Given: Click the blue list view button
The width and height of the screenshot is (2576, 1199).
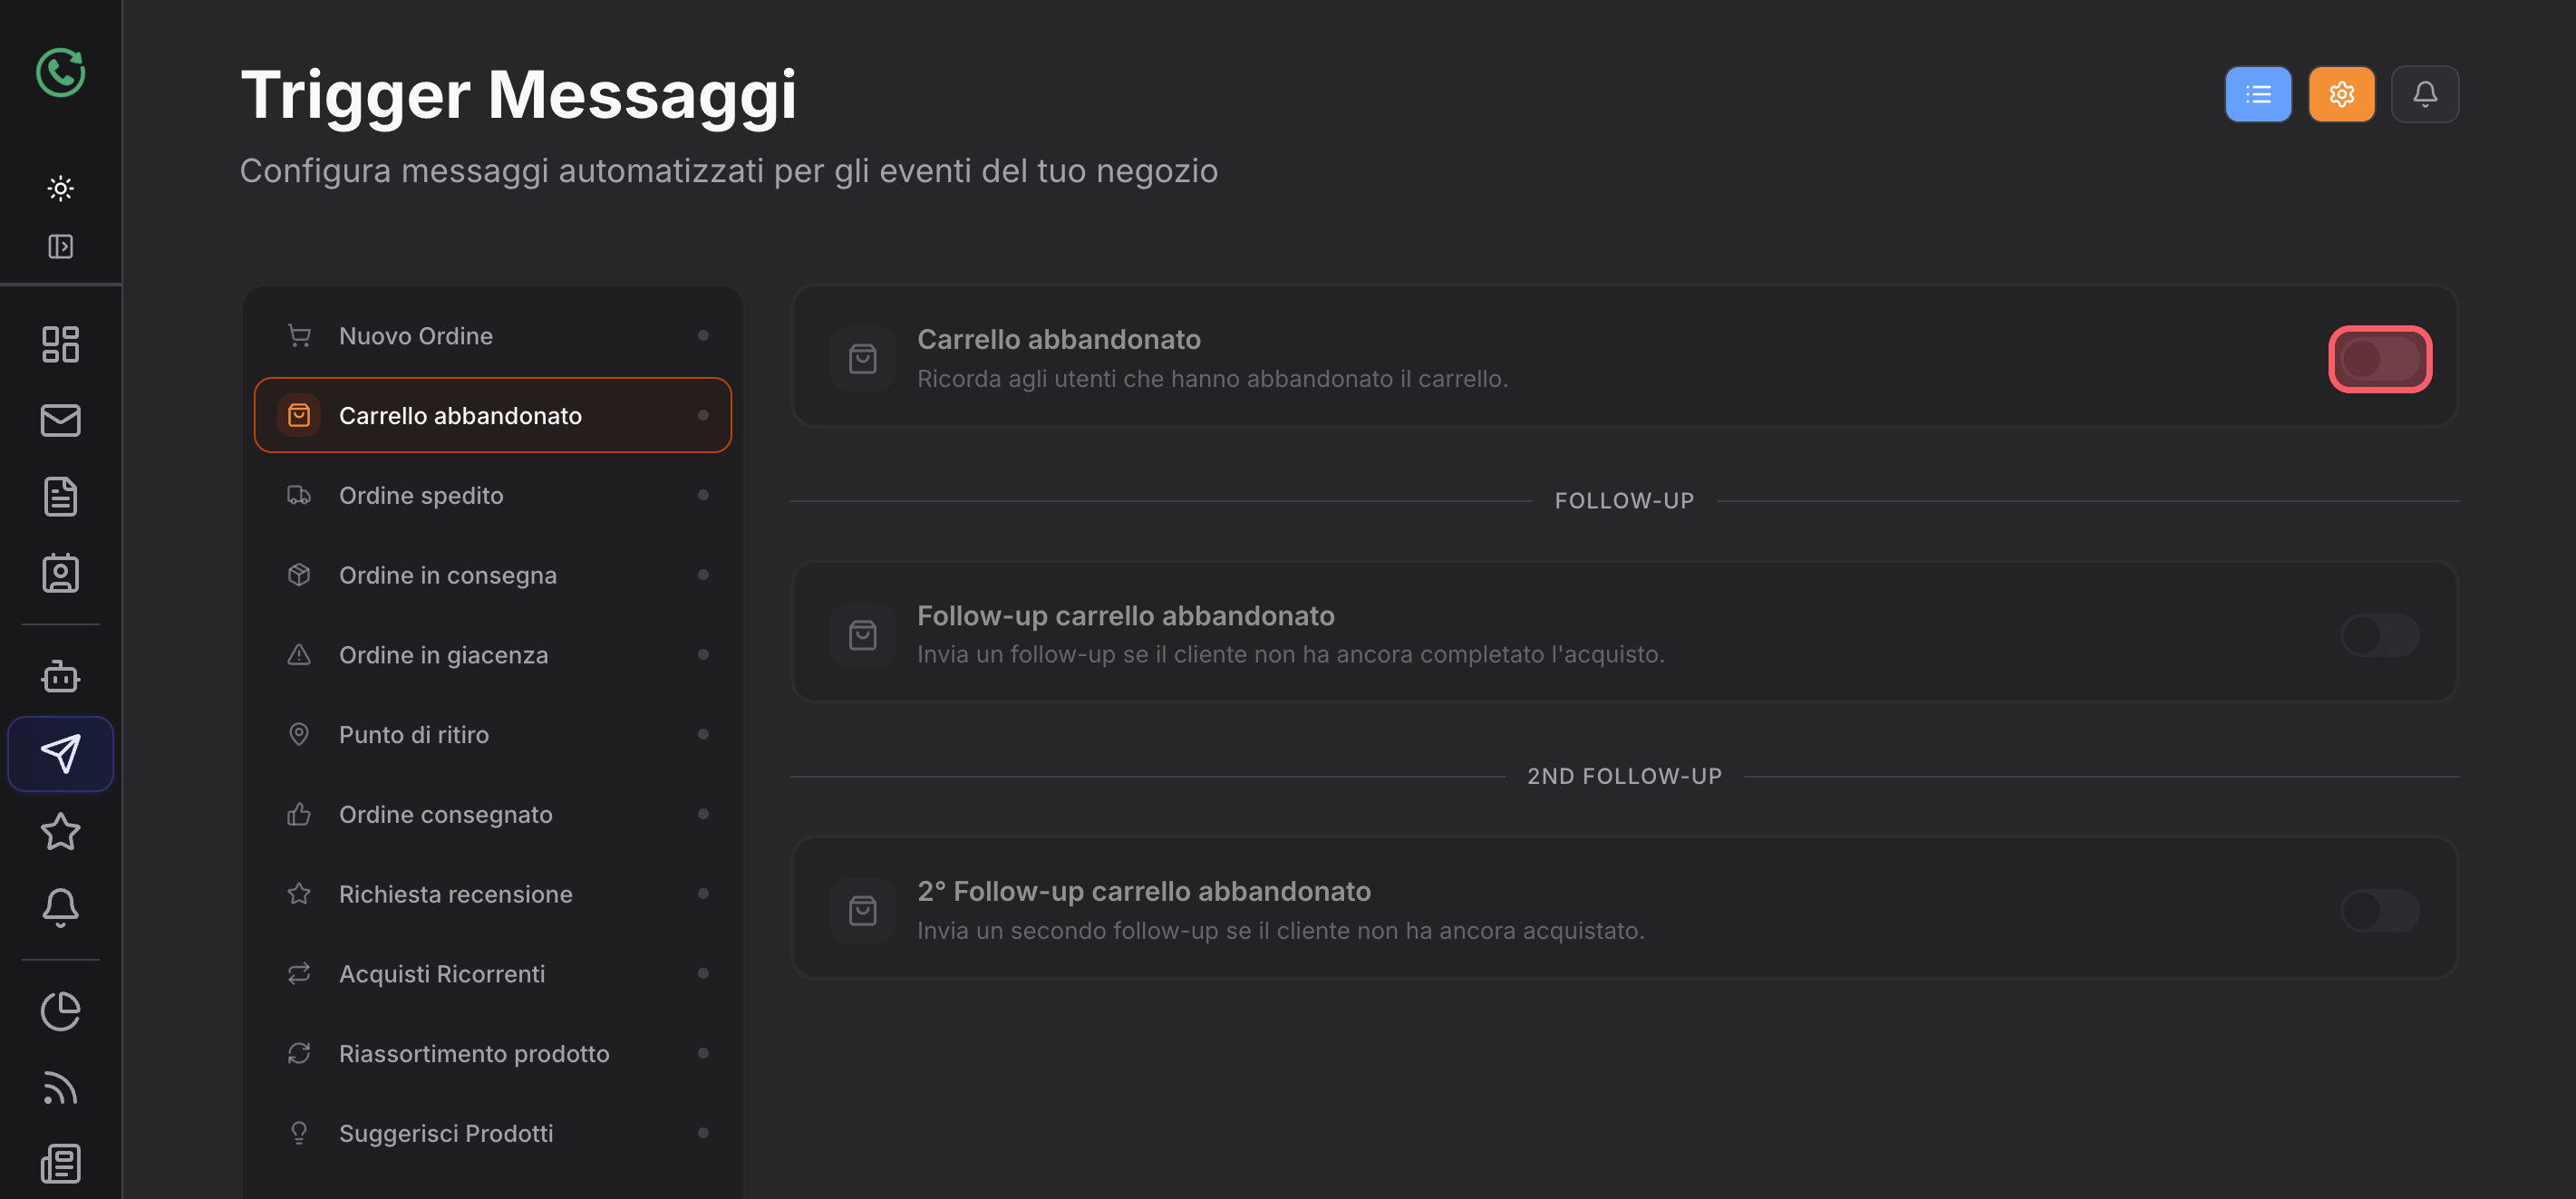Looking at the screenshot, I should 2258,94.
